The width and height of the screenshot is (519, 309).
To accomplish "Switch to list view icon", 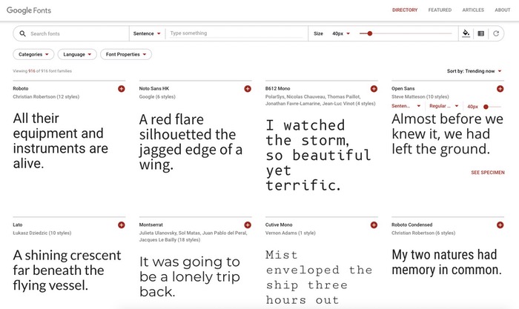I will tap(481, 33).
